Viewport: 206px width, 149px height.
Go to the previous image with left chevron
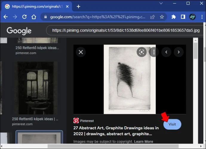[x=166, y=52]
